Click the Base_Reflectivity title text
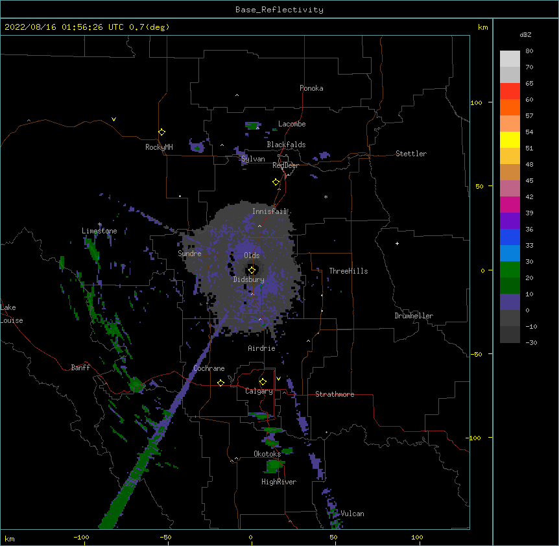Screen dimensions: 559x546 click(279, 10)
